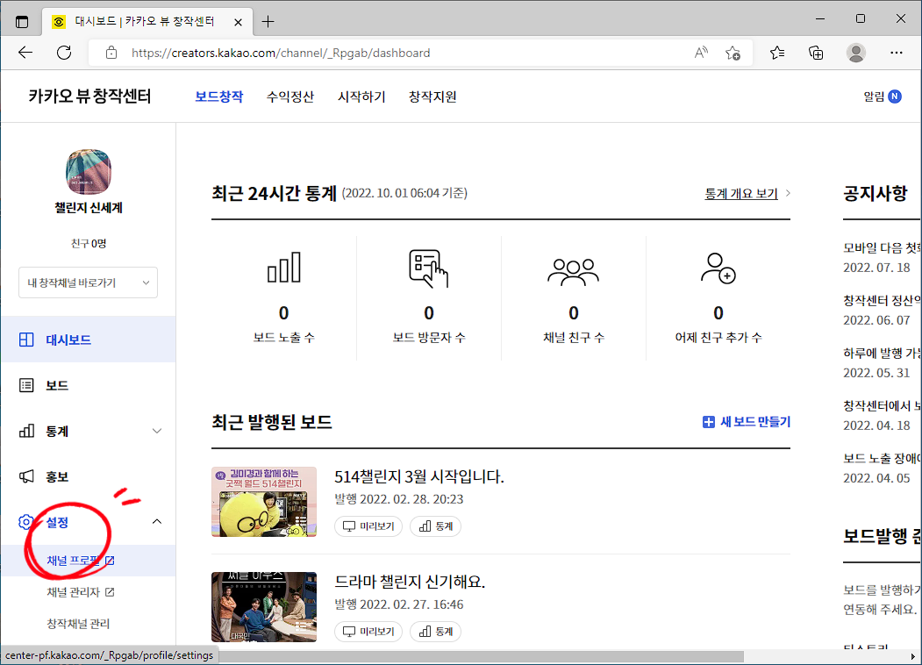Collapse the 설정 section chevron
Image resolution: width=922 pixels, height=665 pixels.
(x=157, y=521)
